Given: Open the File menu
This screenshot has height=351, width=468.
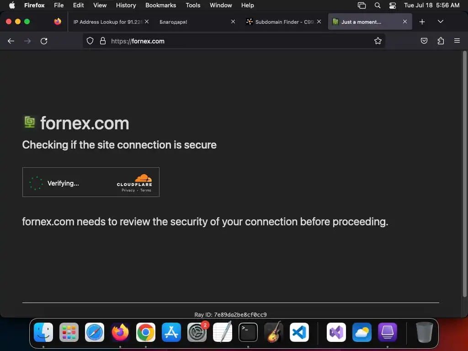Looking at the screenshot, I should (x=59, y=5).
